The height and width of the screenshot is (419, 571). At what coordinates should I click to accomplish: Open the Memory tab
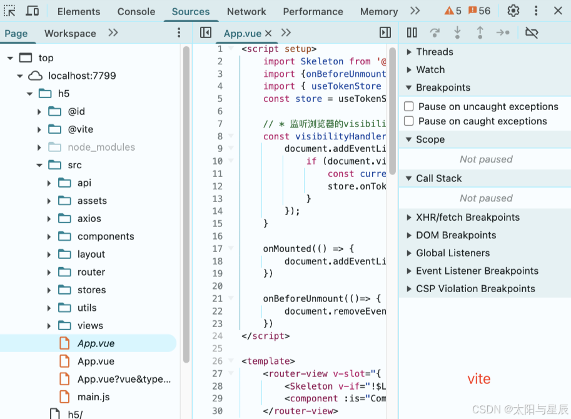(379, 11)
